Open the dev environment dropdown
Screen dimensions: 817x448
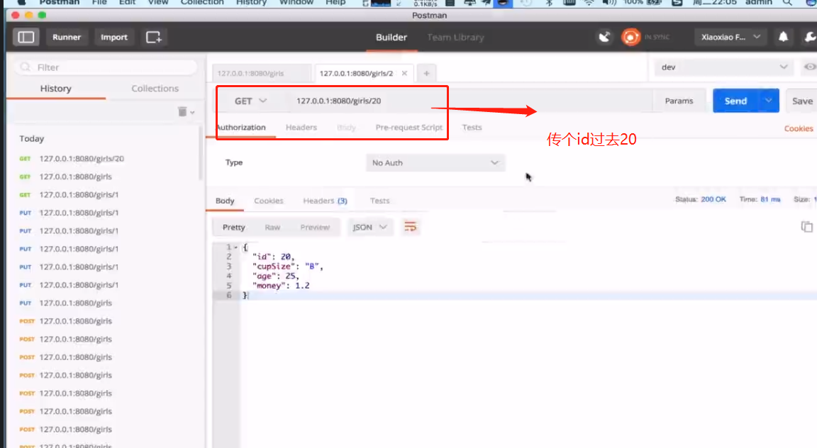click(x=723, y=67)
